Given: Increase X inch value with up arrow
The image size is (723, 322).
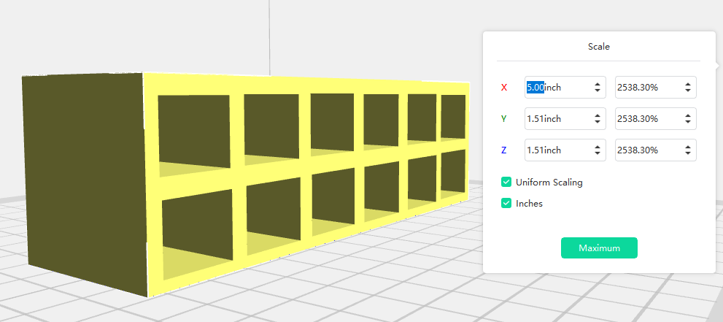Looking at the screenshot, I should pos(598,84).
